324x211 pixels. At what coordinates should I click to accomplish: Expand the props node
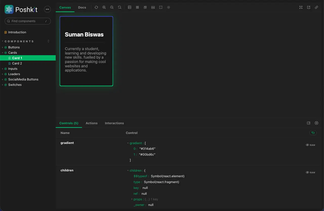point(132,199)
